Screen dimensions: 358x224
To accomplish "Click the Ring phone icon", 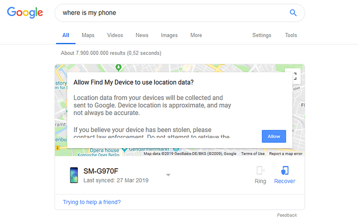I will (x=260, y=171).
